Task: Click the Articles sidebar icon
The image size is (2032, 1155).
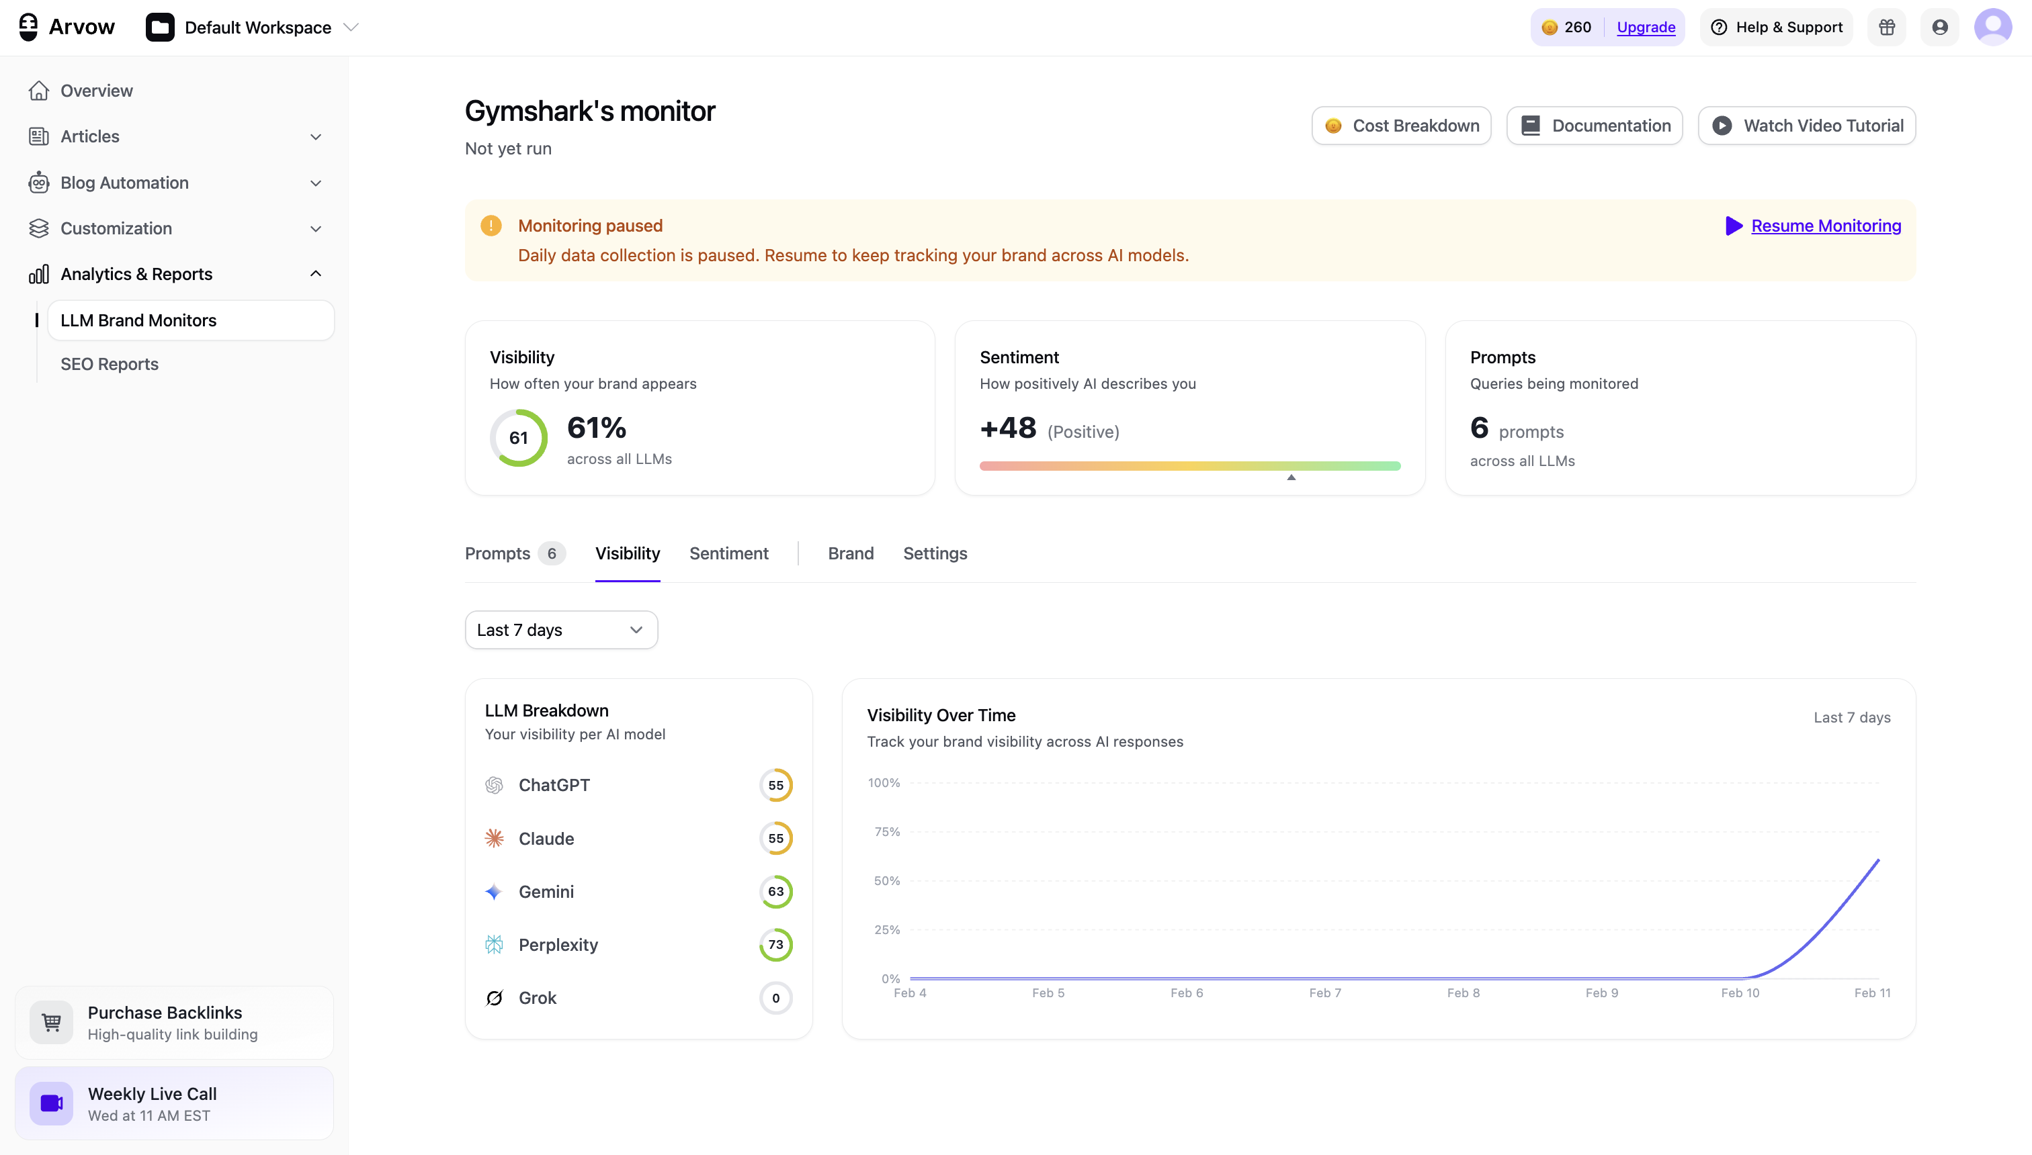Action: (40, 136)
